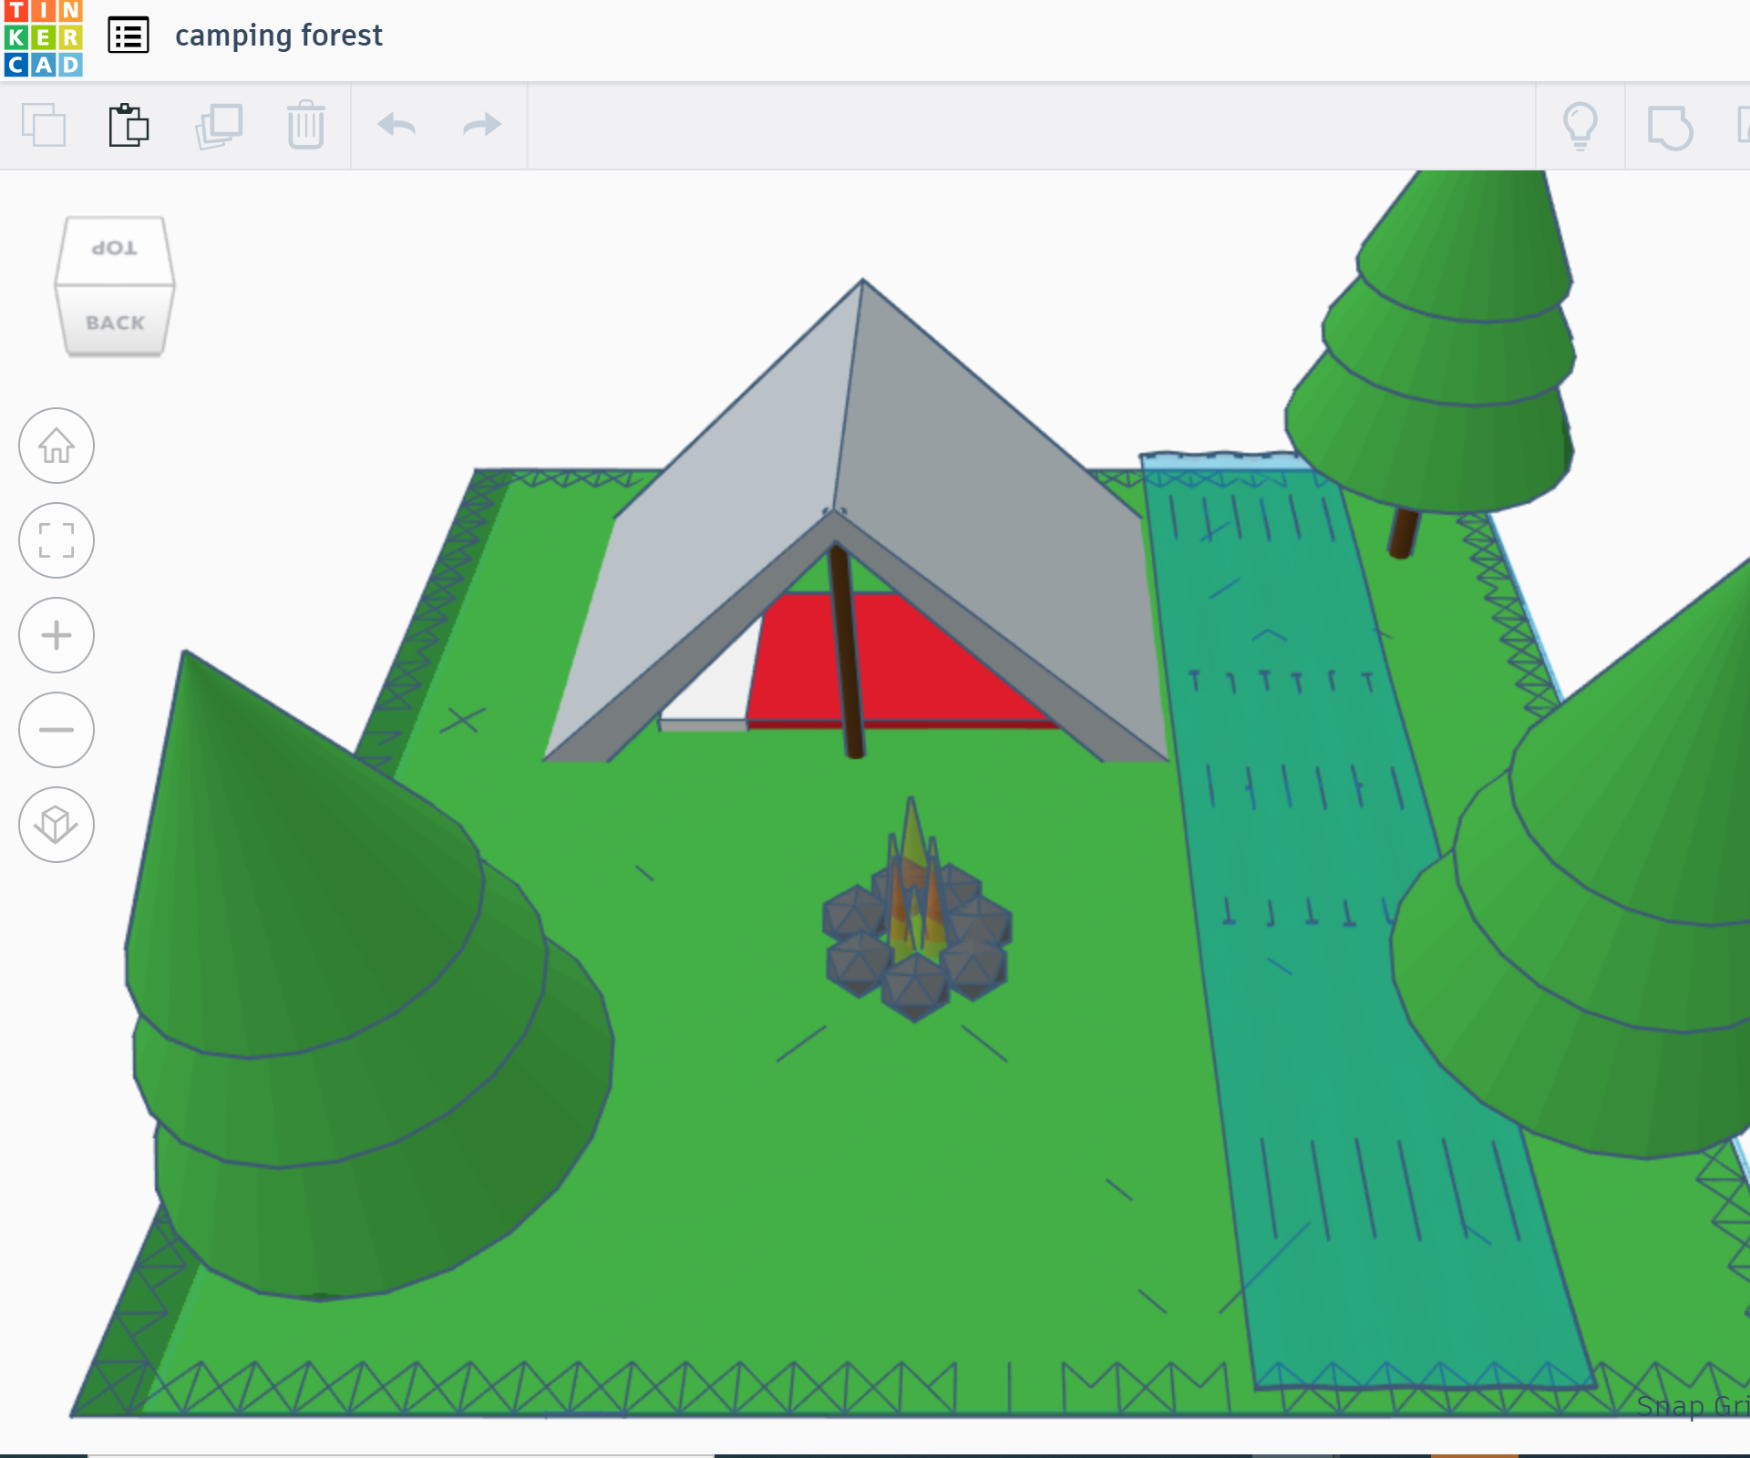Click the title 'camping forest' to rename
This screenshot has width=1750, height=1458.
coord(278,36)
